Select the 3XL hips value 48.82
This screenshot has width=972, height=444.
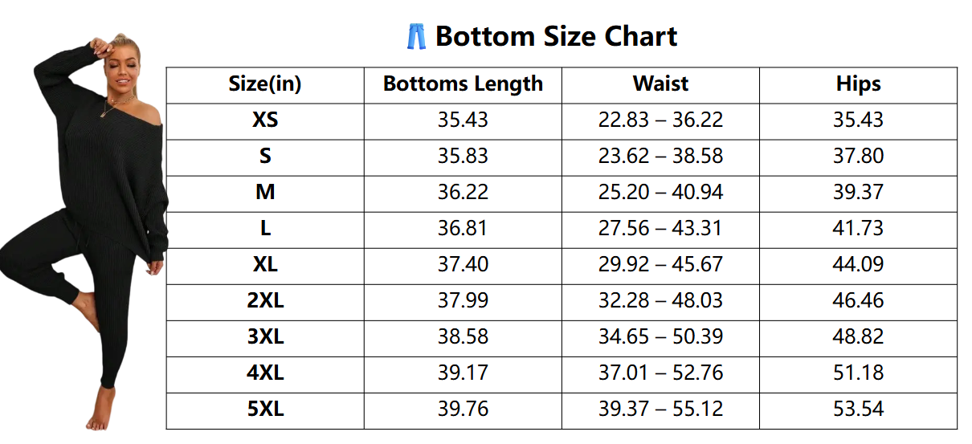click(858, 337)
